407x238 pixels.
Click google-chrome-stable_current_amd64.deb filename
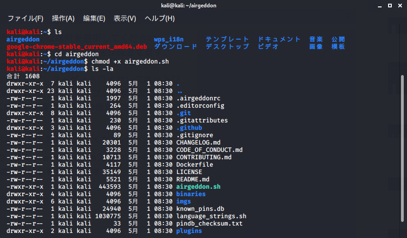77,46
